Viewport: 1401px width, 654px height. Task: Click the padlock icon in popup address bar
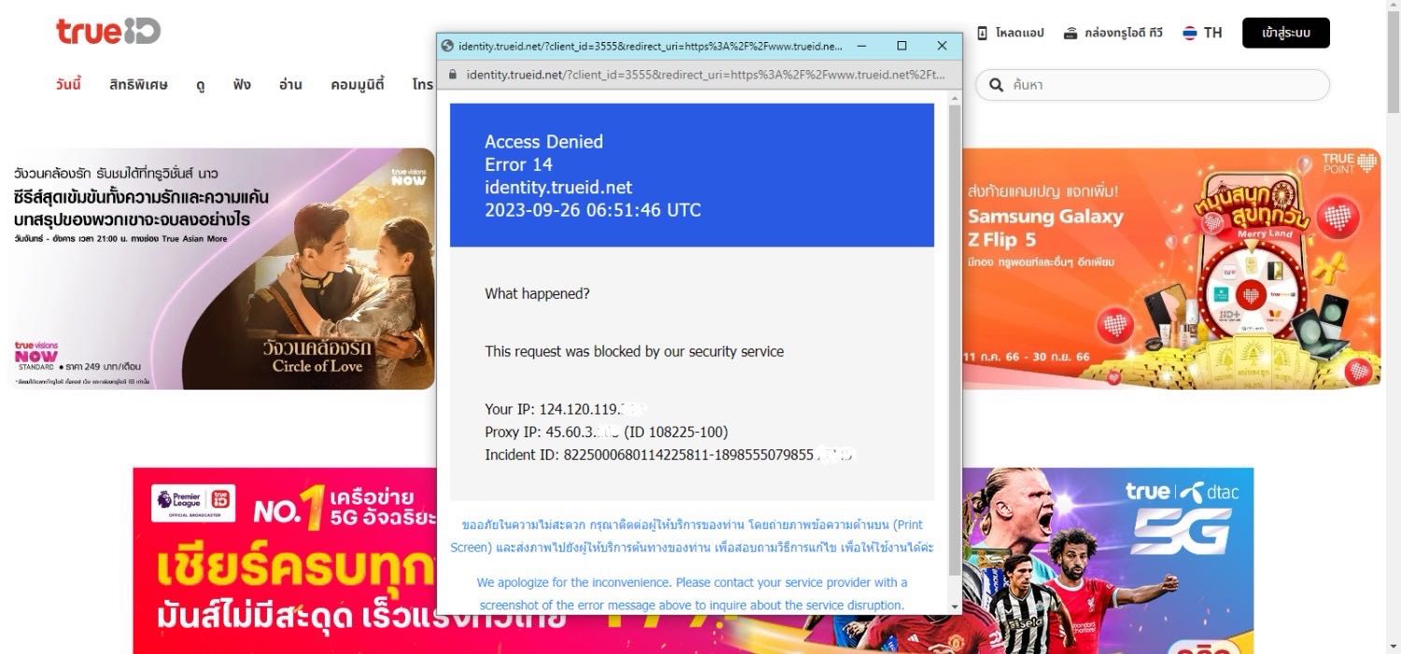pos(453,75)
